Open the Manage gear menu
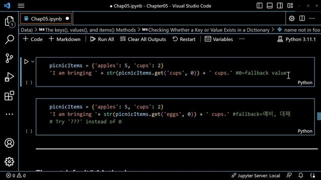321x180 pixels. click(9, 161)
